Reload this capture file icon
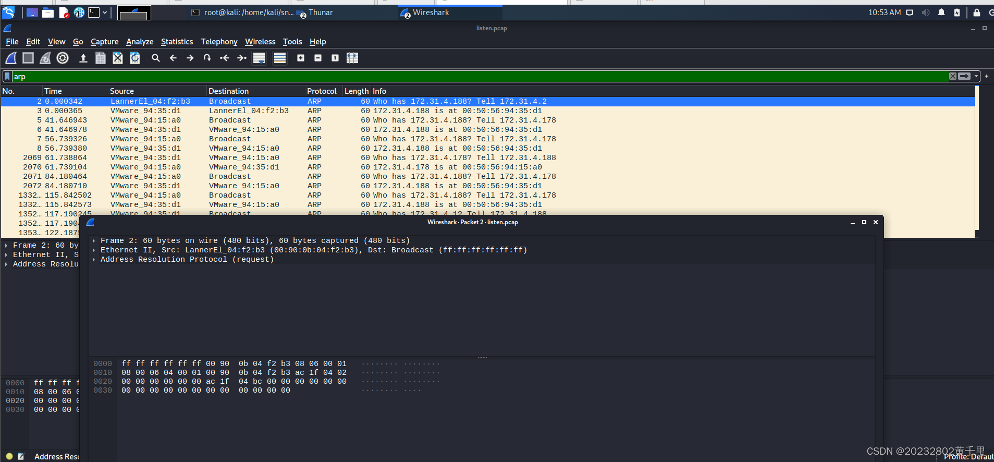The height and width of the screenshot is (462, 994). click(135, 58)
